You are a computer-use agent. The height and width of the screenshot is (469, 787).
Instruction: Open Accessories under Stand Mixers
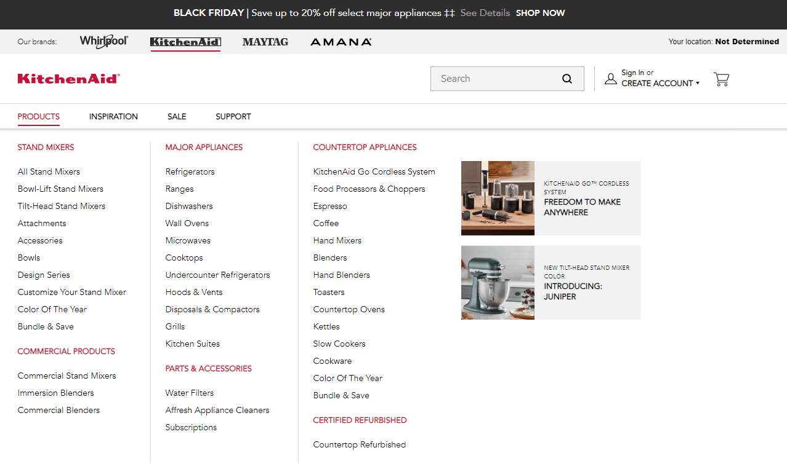click(40, 240)
